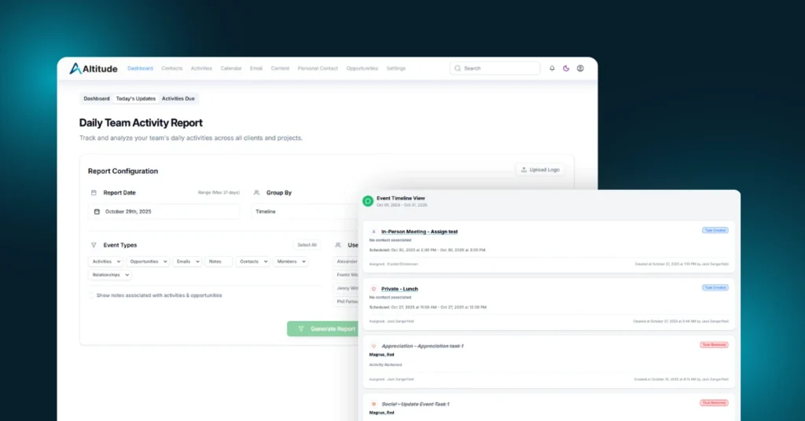Click the Report Date calendar icon
The height and width of the screenshot is (421, 805).
pos(94,192)
